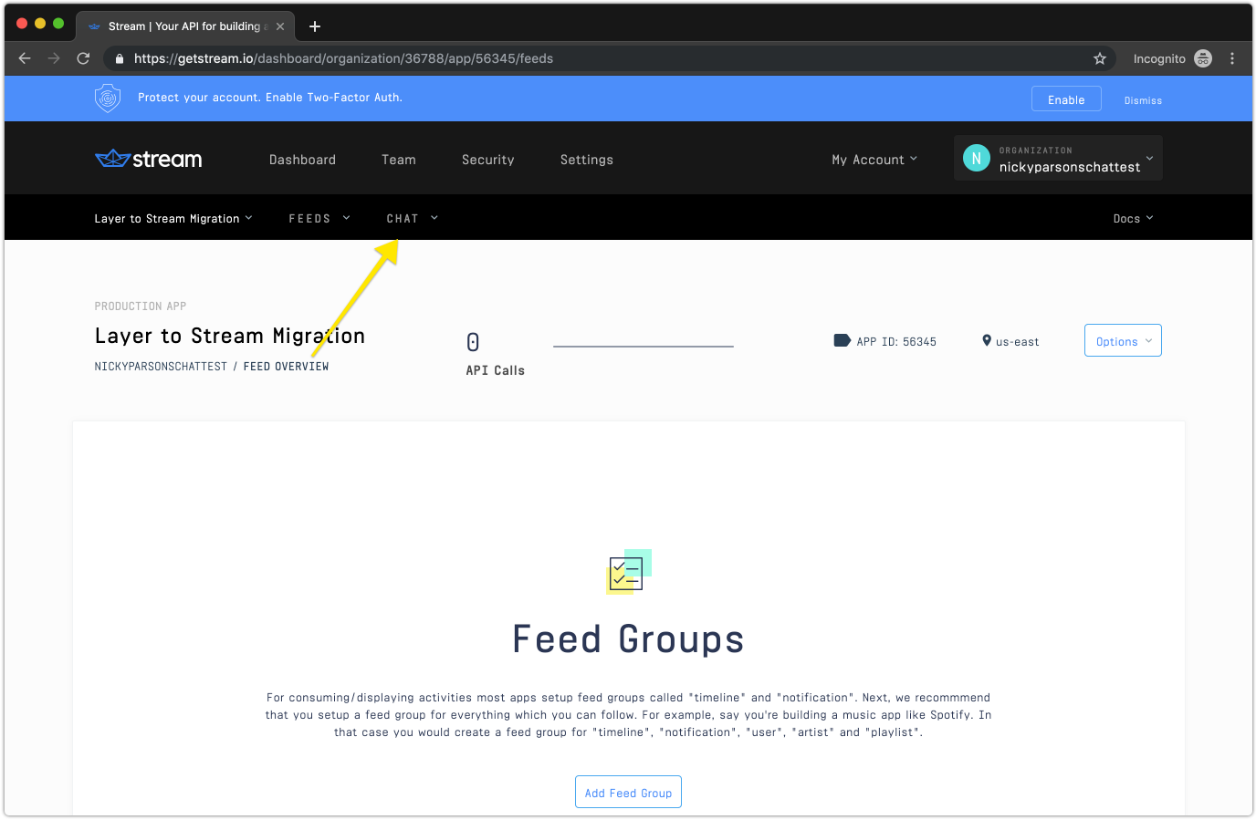Expand the Docs dropdown
The height and width of the screenshot is (820, 1256).
pyautogui.click(x=1134, y=219)
